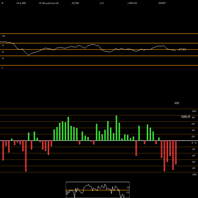Image resolution: width=198 pixels, height=198 pixels.
Task: Click the 18 label in the mini chart
Action: [128, 192]
